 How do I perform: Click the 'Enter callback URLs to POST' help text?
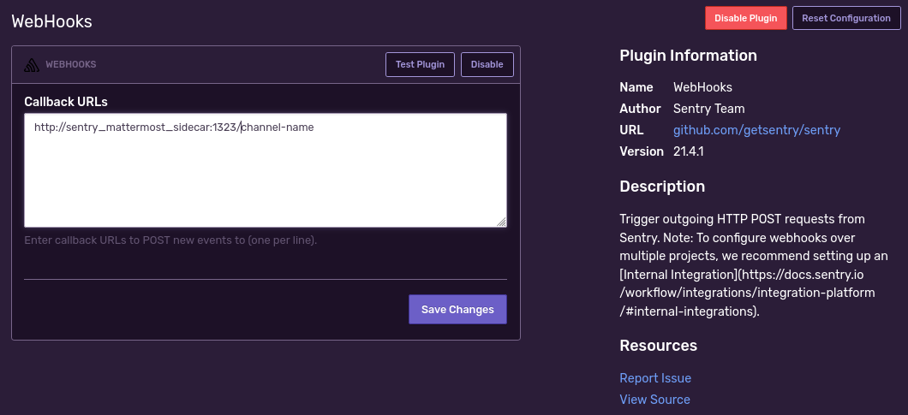[x=170, y=240]
